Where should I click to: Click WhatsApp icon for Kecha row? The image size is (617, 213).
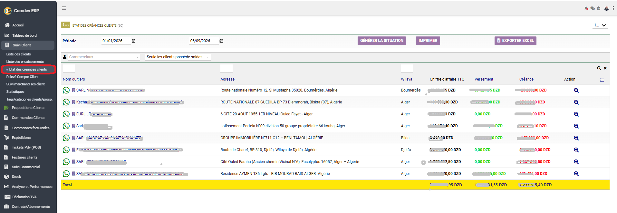point(66,102)
